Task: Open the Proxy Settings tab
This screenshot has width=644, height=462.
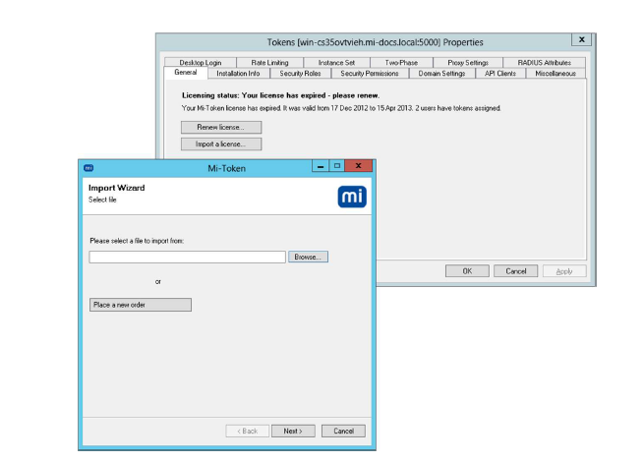Action: pyautogui.click(x=468, y=63)
